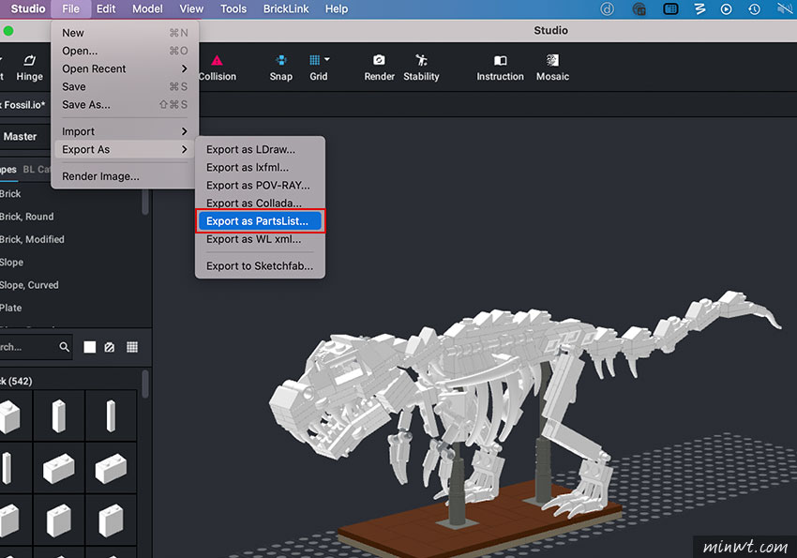Click the Master palette tab
The image size is (797, 558).
(20, 136)
